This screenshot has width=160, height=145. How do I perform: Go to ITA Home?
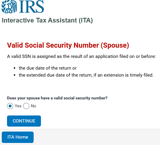point(18,137)
